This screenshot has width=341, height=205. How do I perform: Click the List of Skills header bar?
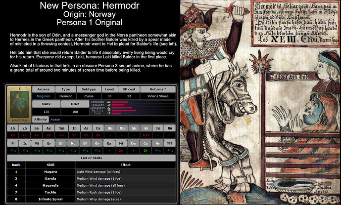(92, 158)
